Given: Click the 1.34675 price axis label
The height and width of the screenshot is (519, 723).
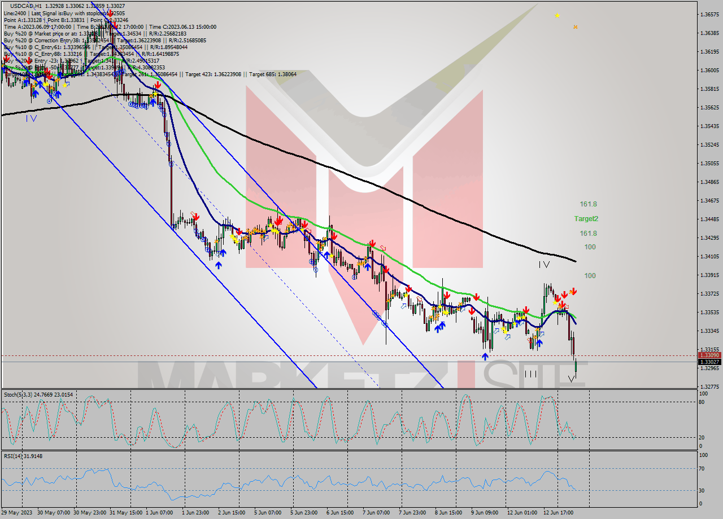Looking at the screenshot, I should coord(709,201).
